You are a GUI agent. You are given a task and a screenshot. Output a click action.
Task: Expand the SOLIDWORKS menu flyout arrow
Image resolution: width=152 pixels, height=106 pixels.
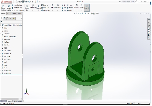[x=13, y=1]
